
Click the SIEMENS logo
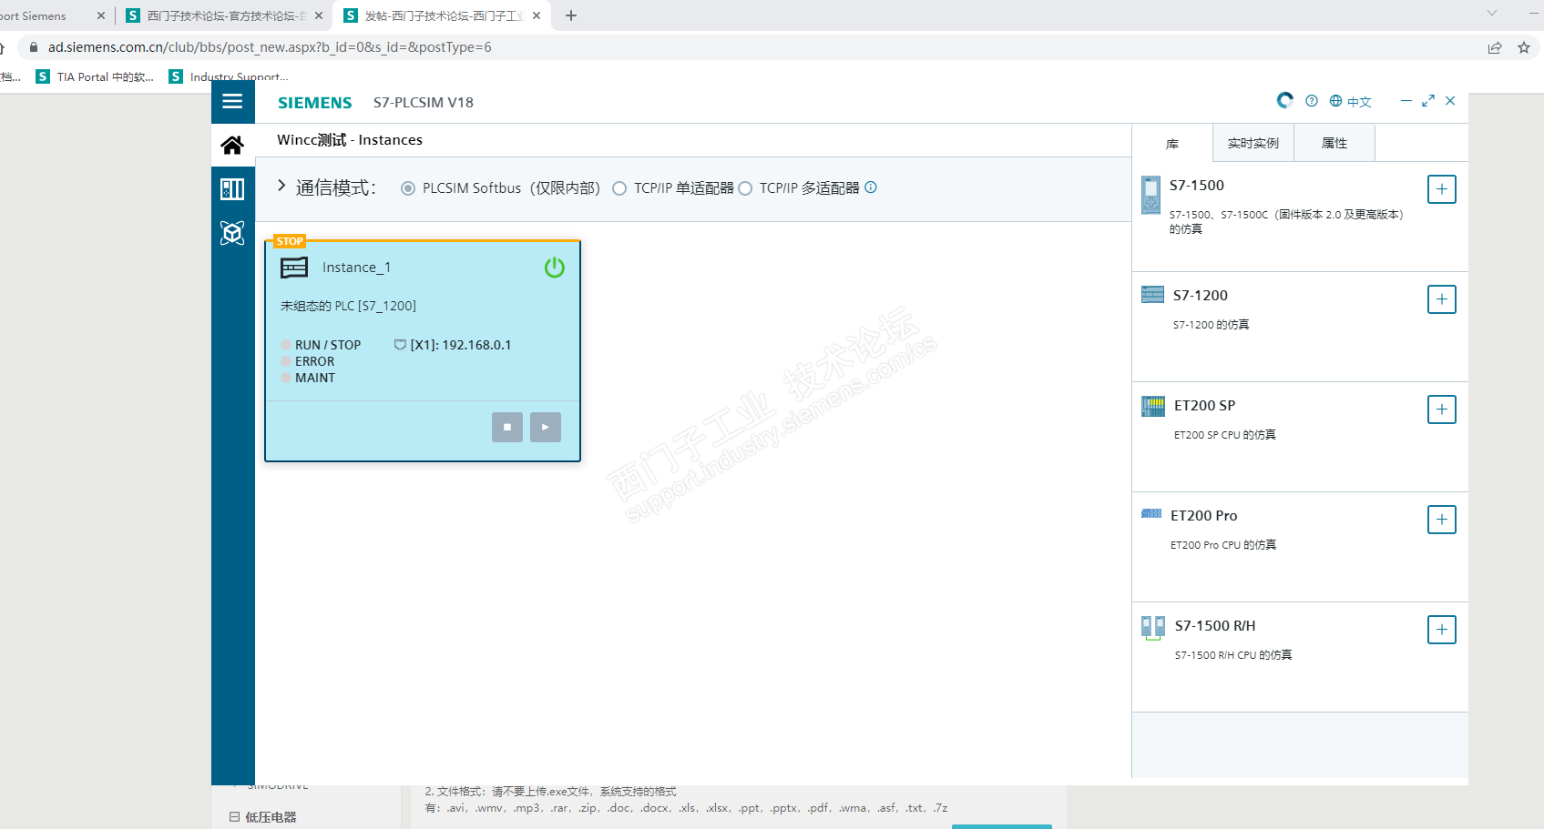coord(314,103)
